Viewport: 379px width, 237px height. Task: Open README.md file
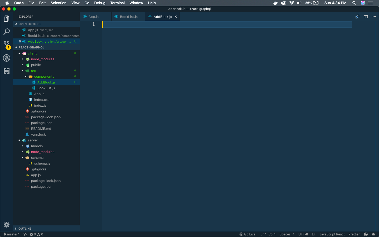tap(46, 129)
